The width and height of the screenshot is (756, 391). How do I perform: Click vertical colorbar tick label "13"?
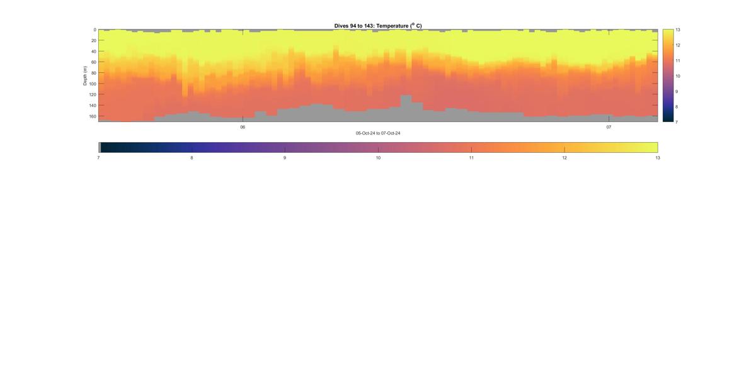[679, 30]
